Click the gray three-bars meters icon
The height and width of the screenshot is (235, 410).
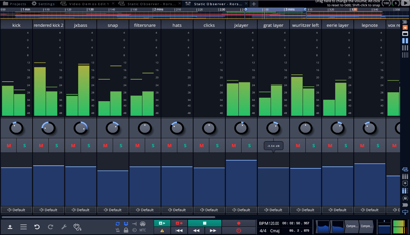(x=405, y=176)
